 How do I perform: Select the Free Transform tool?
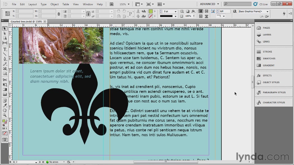[x=5, y=85]
